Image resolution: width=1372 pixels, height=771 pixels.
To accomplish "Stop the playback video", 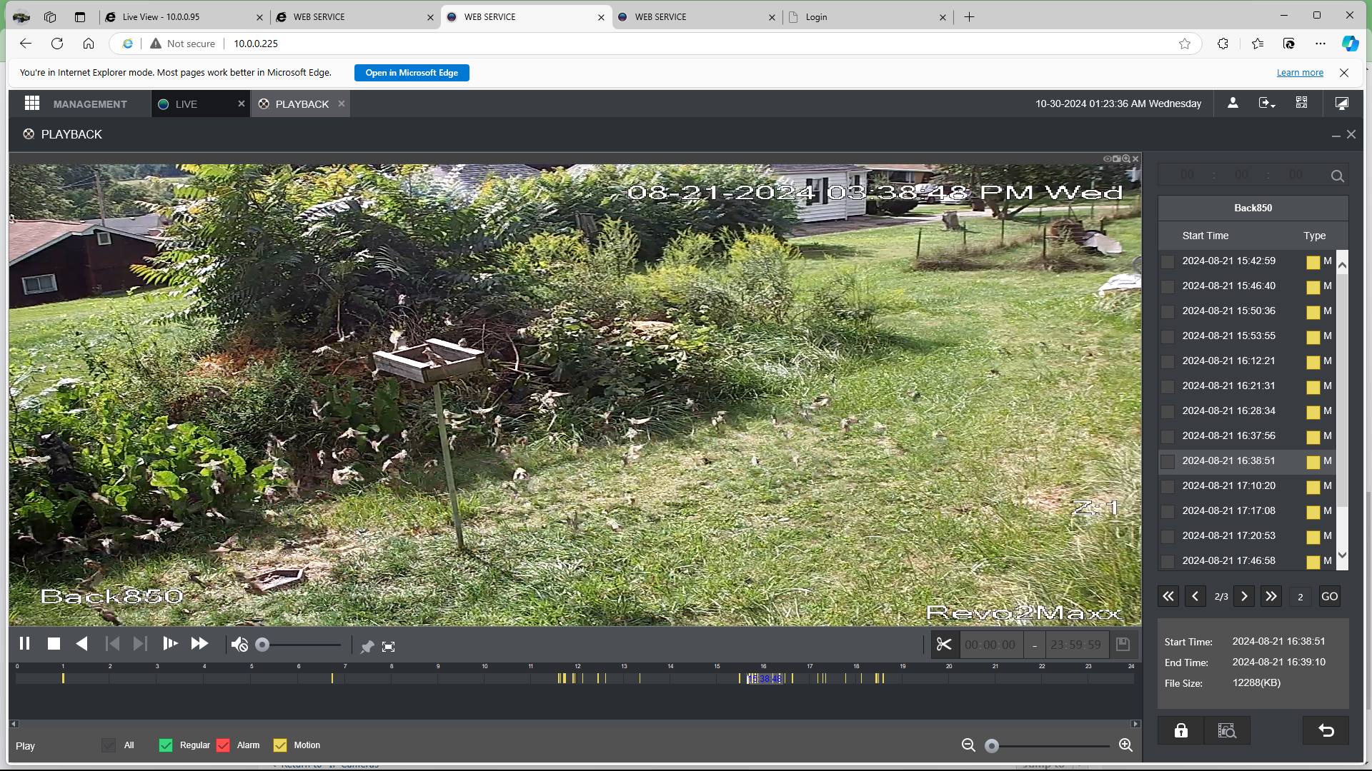I will tap(54, 644).
